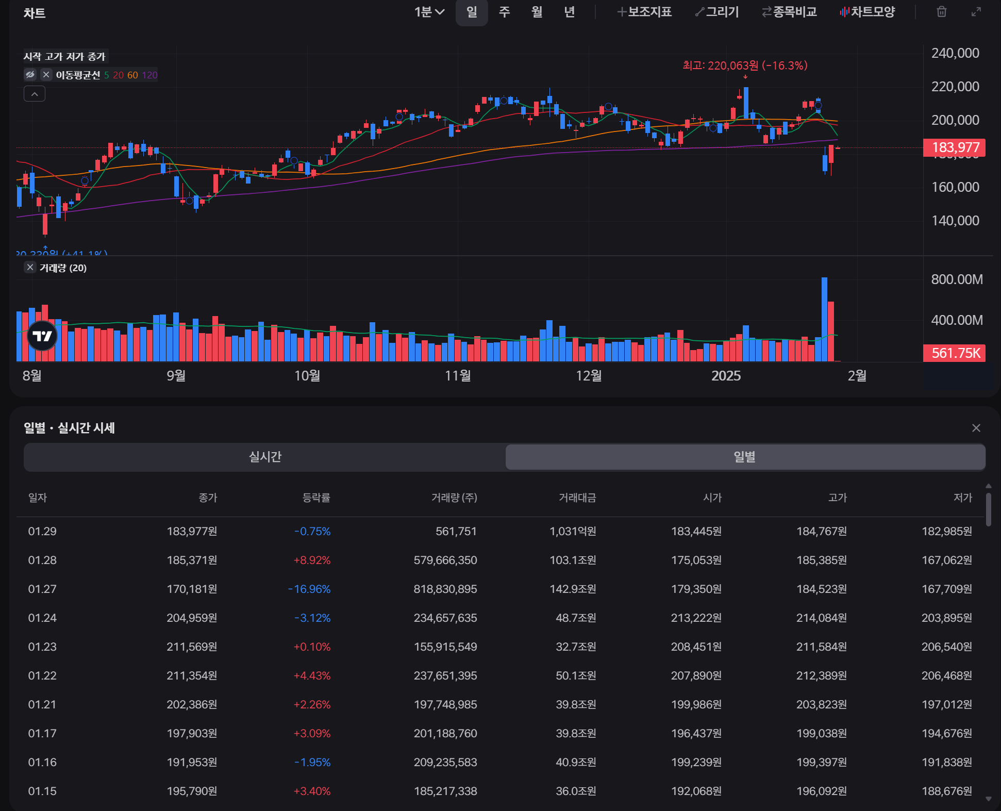Click the TradingView logo badge
This screenshot has width=1001, height=811.
click(x=42, y=336)
